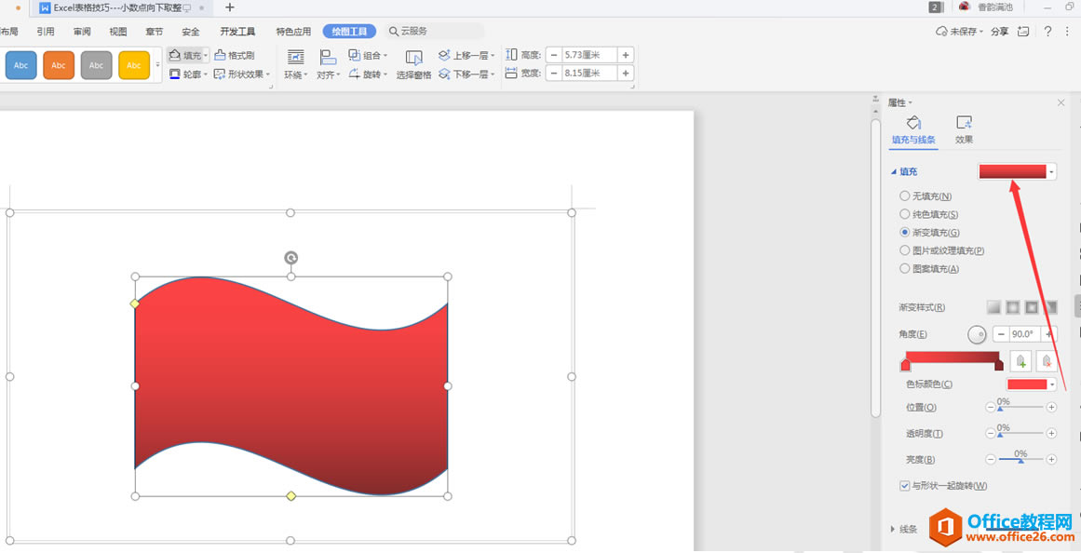The width and height of the screenshot is (1081, 553).
Task: Close the 属性 properties panel
Action: (1061, 102)
